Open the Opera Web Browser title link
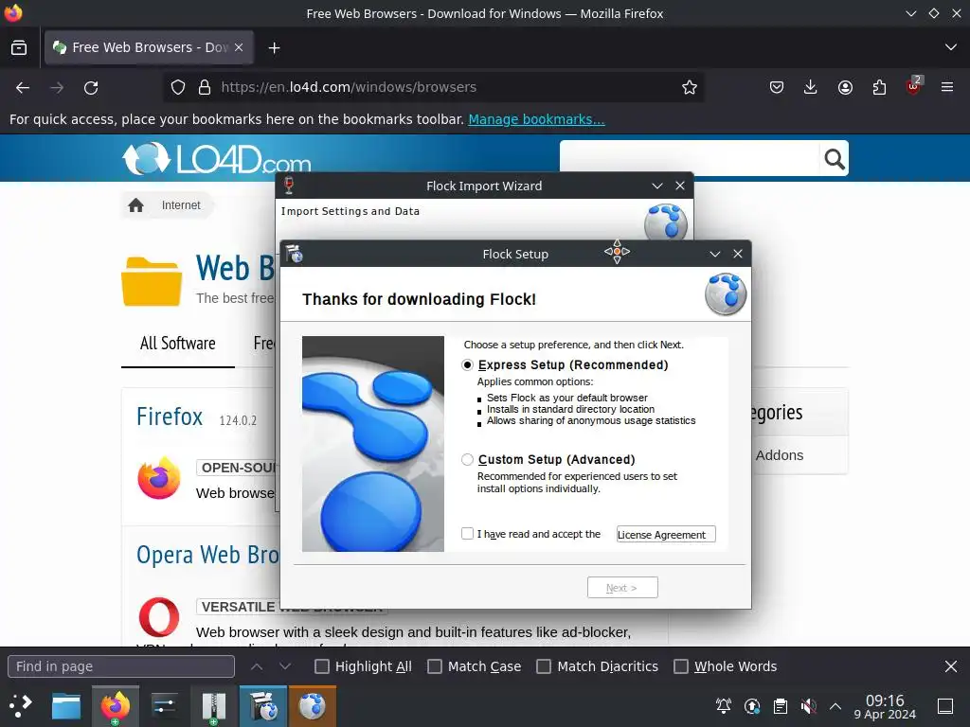Screen dimensions: 970x727 [x=207, y=555]
